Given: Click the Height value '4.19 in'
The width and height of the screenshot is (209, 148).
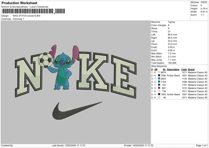Looking at the screenshot, I should (204, 8).
